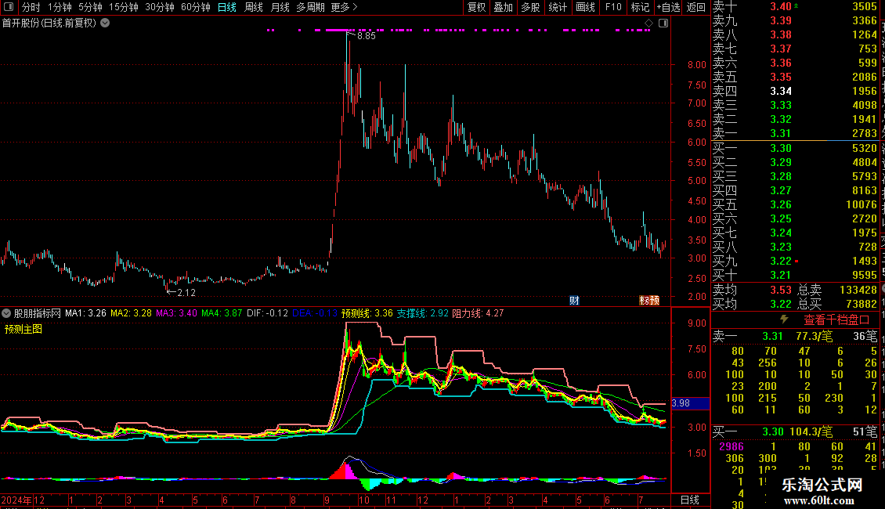Click 查看千档盘口 link
The image size is (885, 509).
tap(836, 320)
